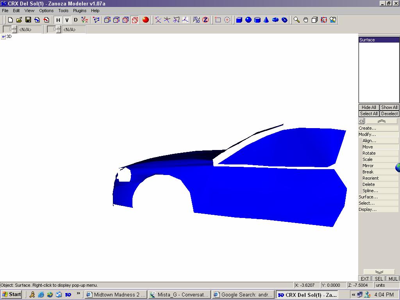Click the Save file icon

tap(28, 20)
